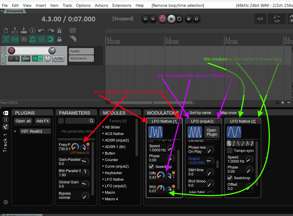The width and height of the screenshot is (293, 216).
Task: Click the Add FX button
Action: click(42, 121)
